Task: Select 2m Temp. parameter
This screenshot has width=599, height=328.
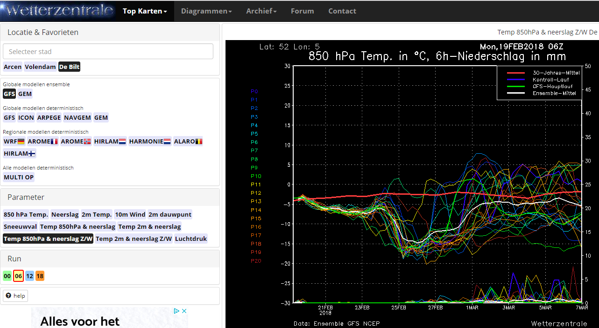Action: click(97, 214)
